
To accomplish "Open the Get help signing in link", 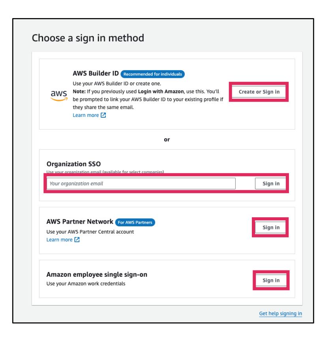I will pos(280,313).
